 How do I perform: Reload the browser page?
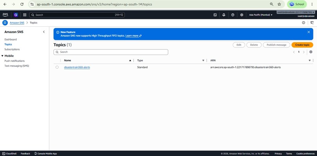tap(22, 4)
